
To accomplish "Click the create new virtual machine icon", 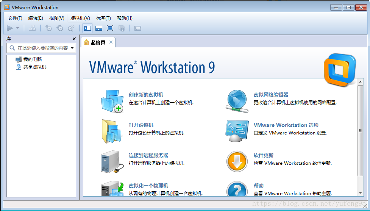I will pyautogui.click(x=112, y=101).
